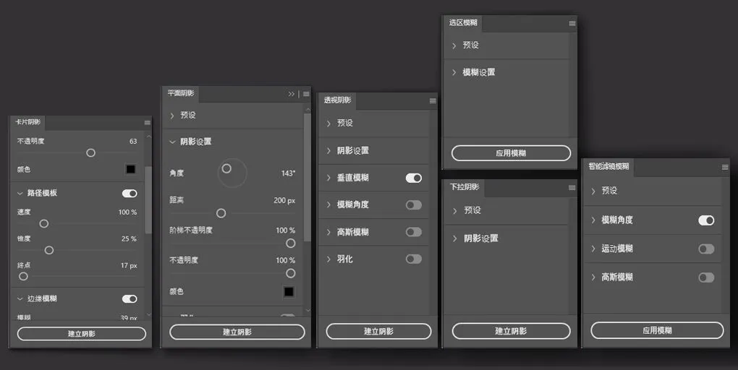Screen dimensions: 738x370
Task: Enable the 羽化 toggle in 透视阴影 panel
Action: pyautogui.click(x=414, y=259)
